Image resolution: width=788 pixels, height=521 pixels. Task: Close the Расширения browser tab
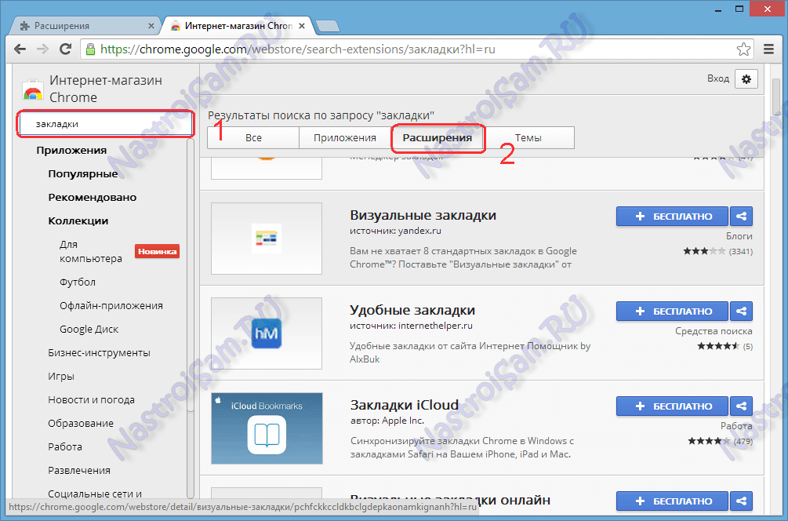151,26
